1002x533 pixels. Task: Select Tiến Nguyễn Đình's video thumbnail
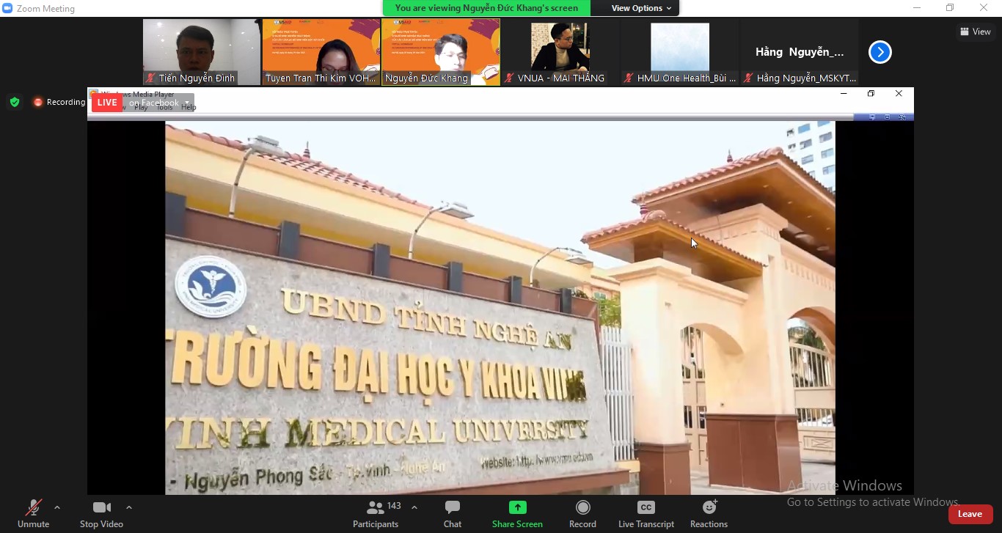(202, 52)
